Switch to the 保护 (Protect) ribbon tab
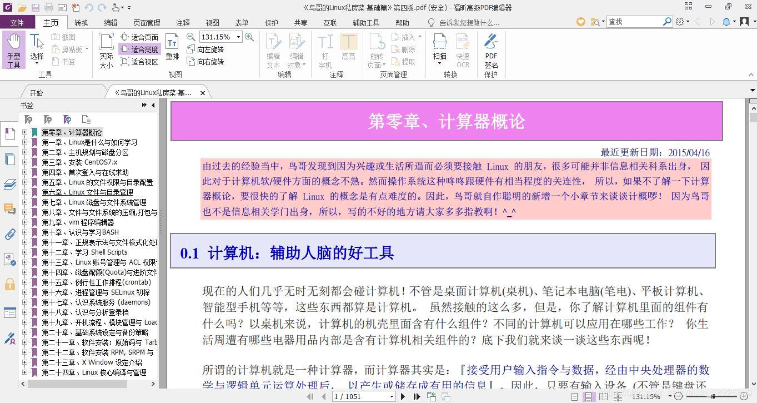This screenshot has height=403, width=757. [271, 23]
